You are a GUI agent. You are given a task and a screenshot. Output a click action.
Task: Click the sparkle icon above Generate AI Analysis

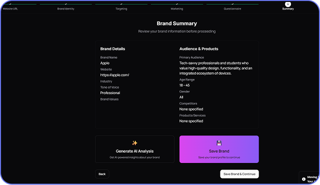(x=134, y=143)
